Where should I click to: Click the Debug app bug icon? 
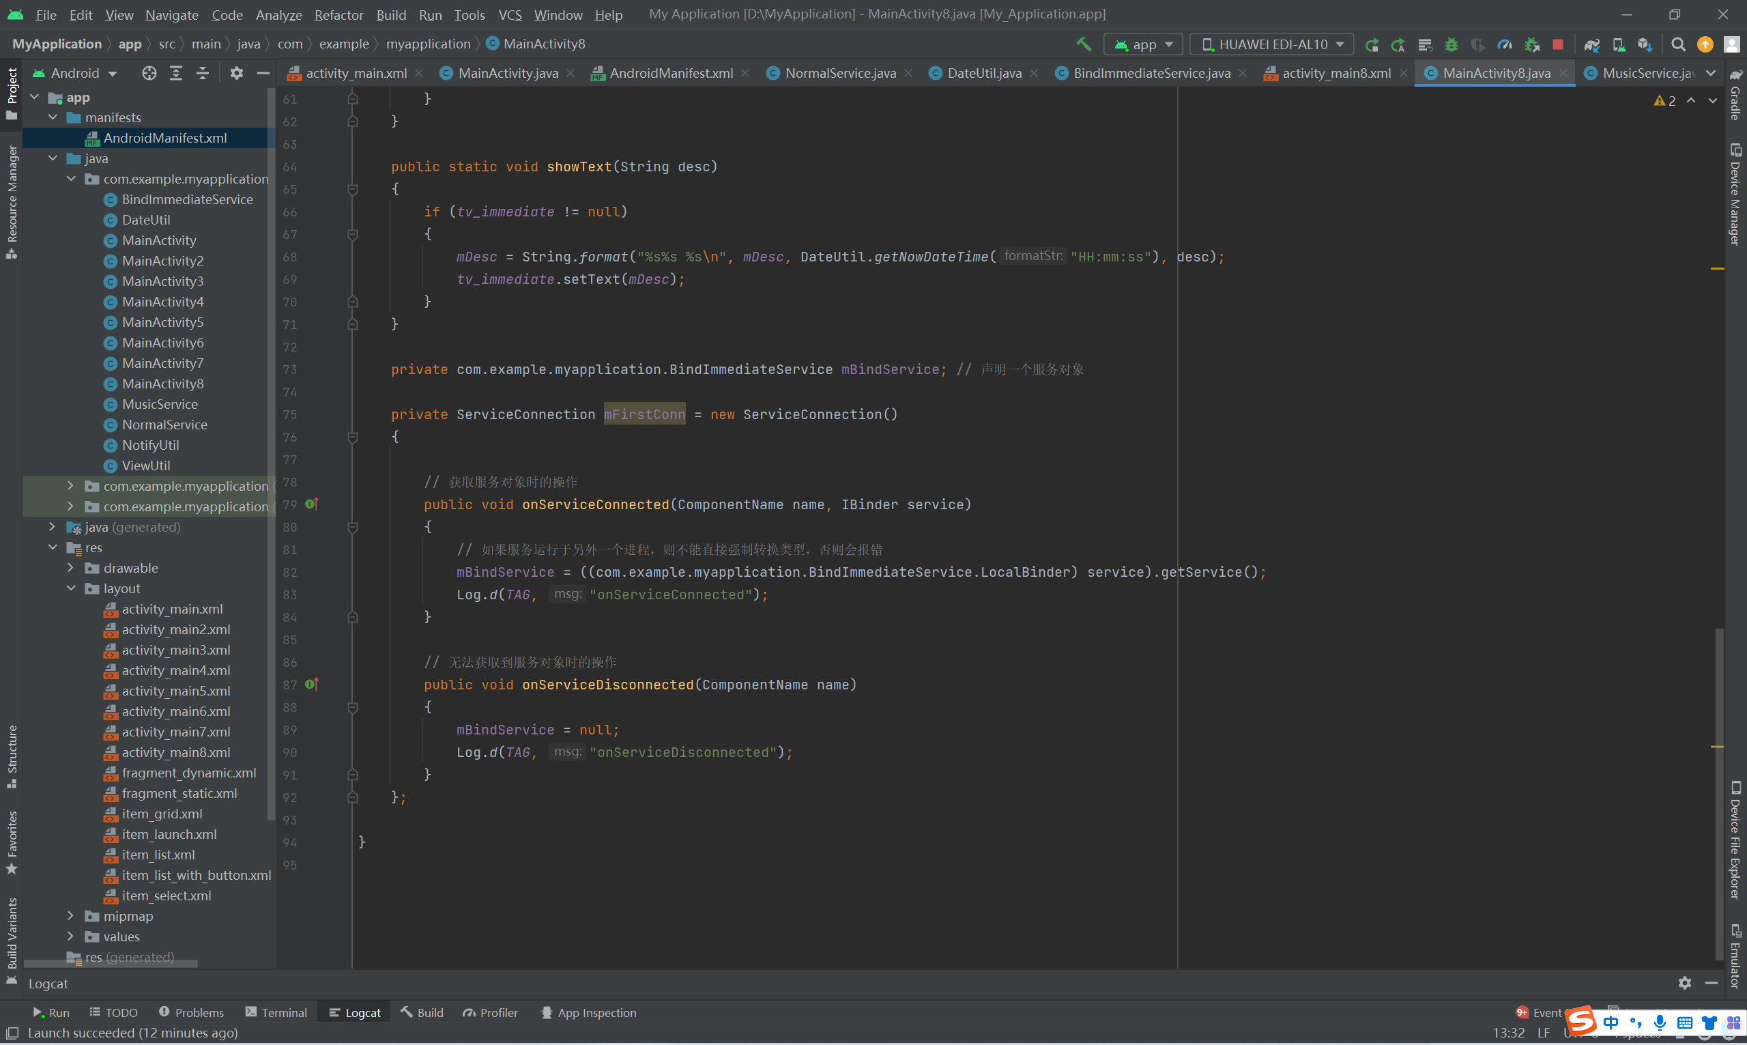coord(1452,44)
